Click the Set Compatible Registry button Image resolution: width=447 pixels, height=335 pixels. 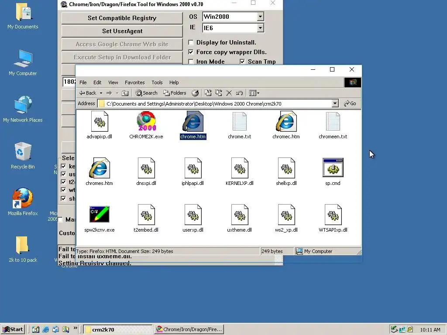click(x=122, y=18)
